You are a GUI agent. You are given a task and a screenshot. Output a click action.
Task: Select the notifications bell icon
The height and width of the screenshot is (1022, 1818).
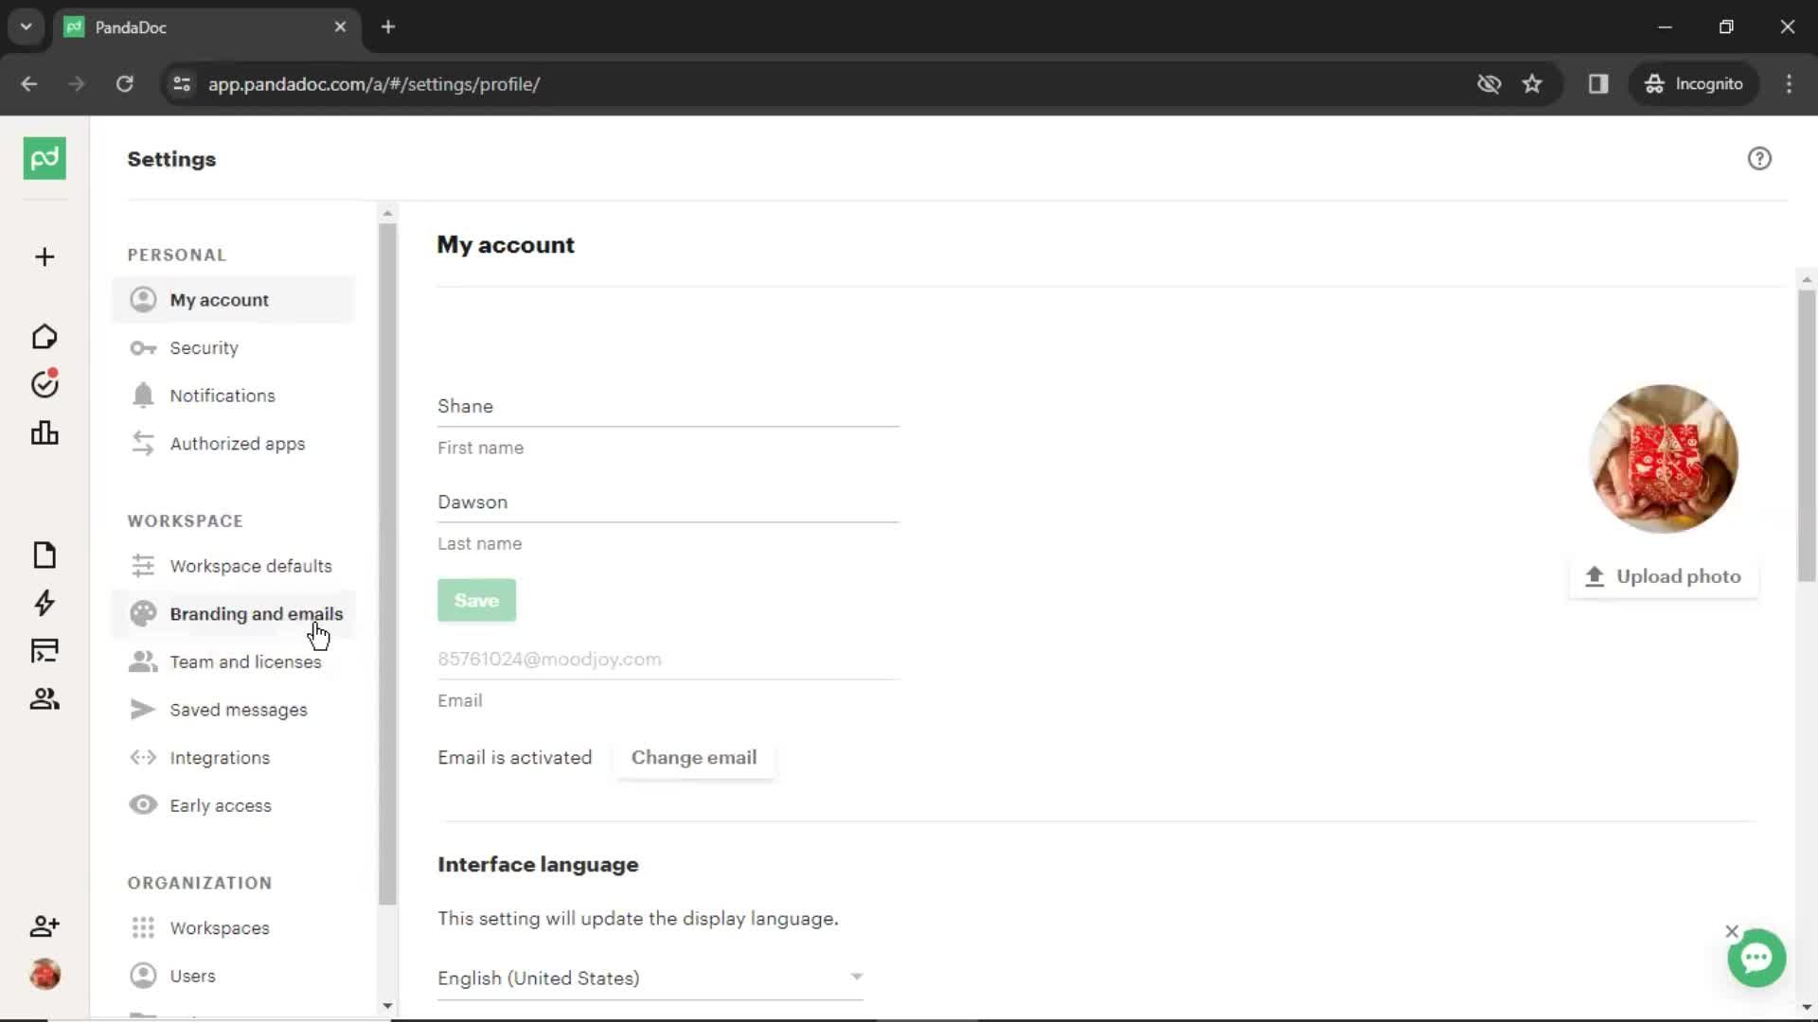click(142, 396)
